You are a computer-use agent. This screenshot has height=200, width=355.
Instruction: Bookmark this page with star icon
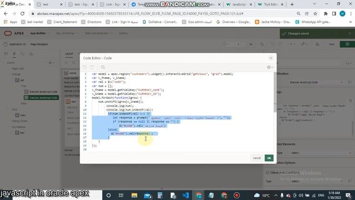point(315,13)
